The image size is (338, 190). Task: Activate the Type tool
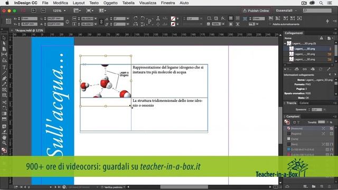(x=4, y=67)
